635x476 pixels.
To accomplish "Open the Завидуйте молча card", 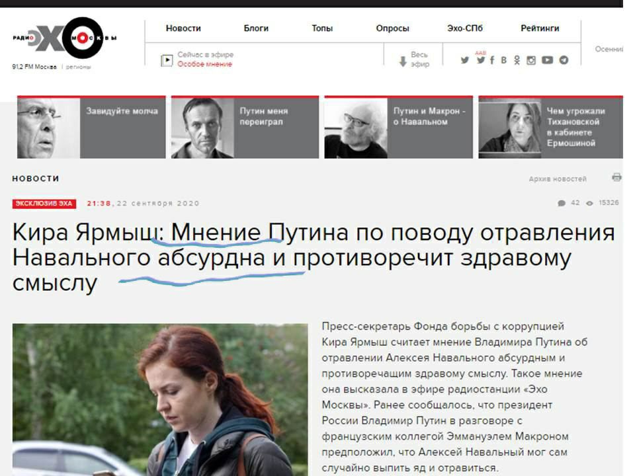I will coord(91,127).
